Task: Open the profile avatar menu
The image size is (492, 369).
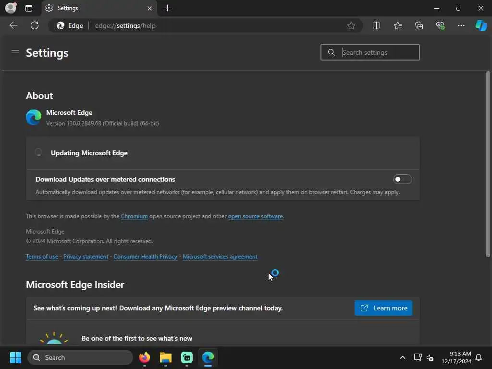Action: pos(11,8)
